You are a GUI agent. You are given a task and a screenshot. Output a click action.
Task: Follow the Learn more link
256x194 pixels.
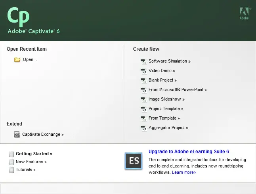pyautogui.click(x=184, y=172)
